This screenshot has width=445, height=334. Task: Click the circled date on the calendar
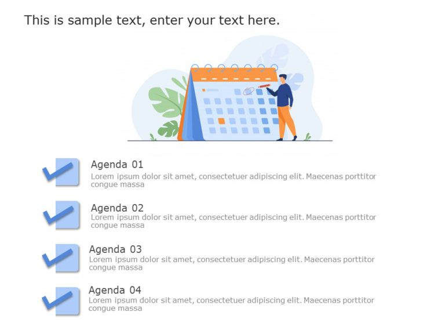249,91
